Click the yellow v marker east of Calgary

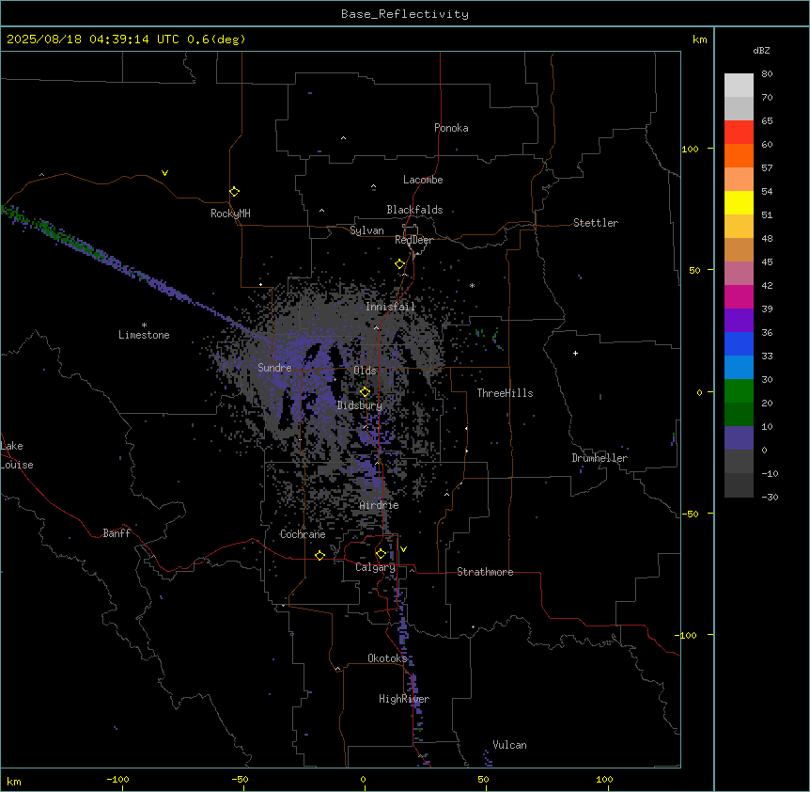tap(403, 549)
